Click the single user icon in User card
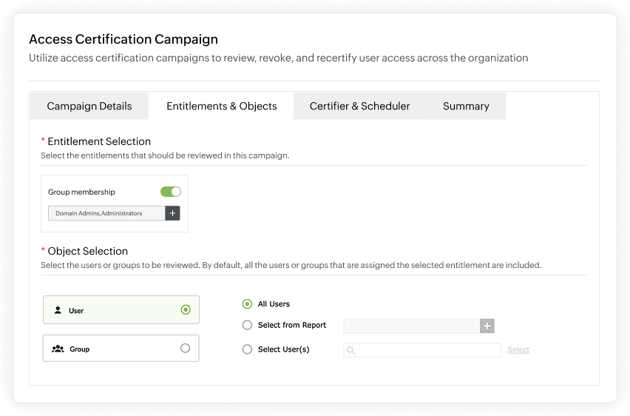Viewport: 630px width, 416px height. point(58,311)
